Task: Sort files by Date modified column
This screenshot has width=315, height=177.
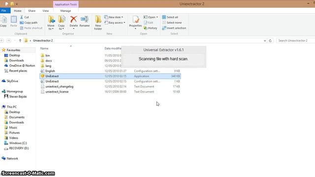Action: pos(113,48)
